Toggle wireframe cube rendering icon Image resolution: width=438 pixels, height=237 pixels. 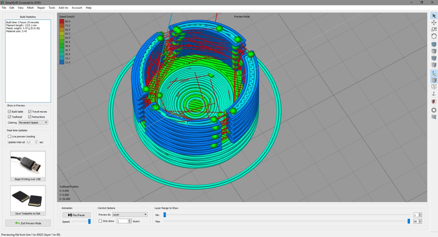click(x=434, y=87)
